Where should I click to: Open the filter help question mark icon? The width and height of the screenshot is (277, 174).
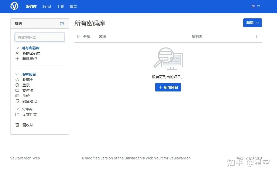tap(62, 24)
